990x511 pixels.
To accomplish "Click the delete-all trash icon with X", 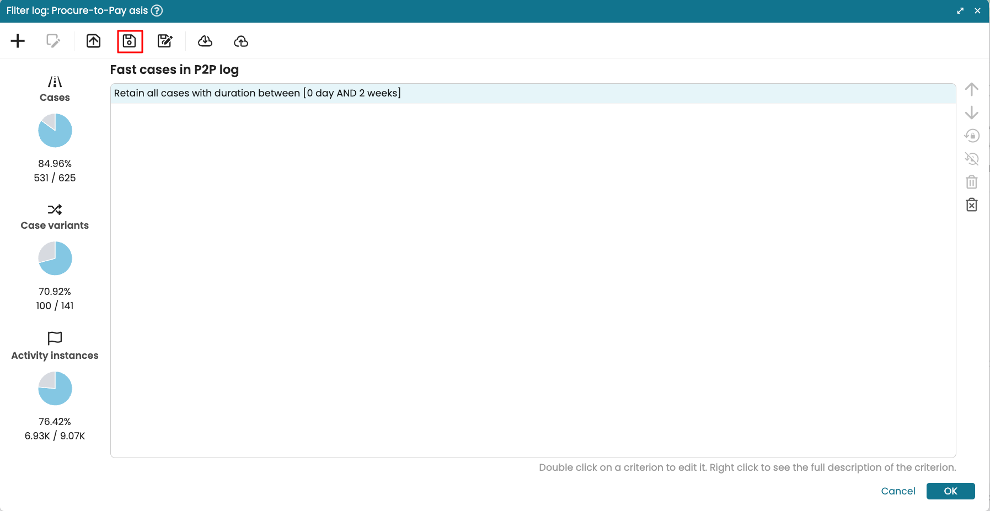I will tap(971, 205).
